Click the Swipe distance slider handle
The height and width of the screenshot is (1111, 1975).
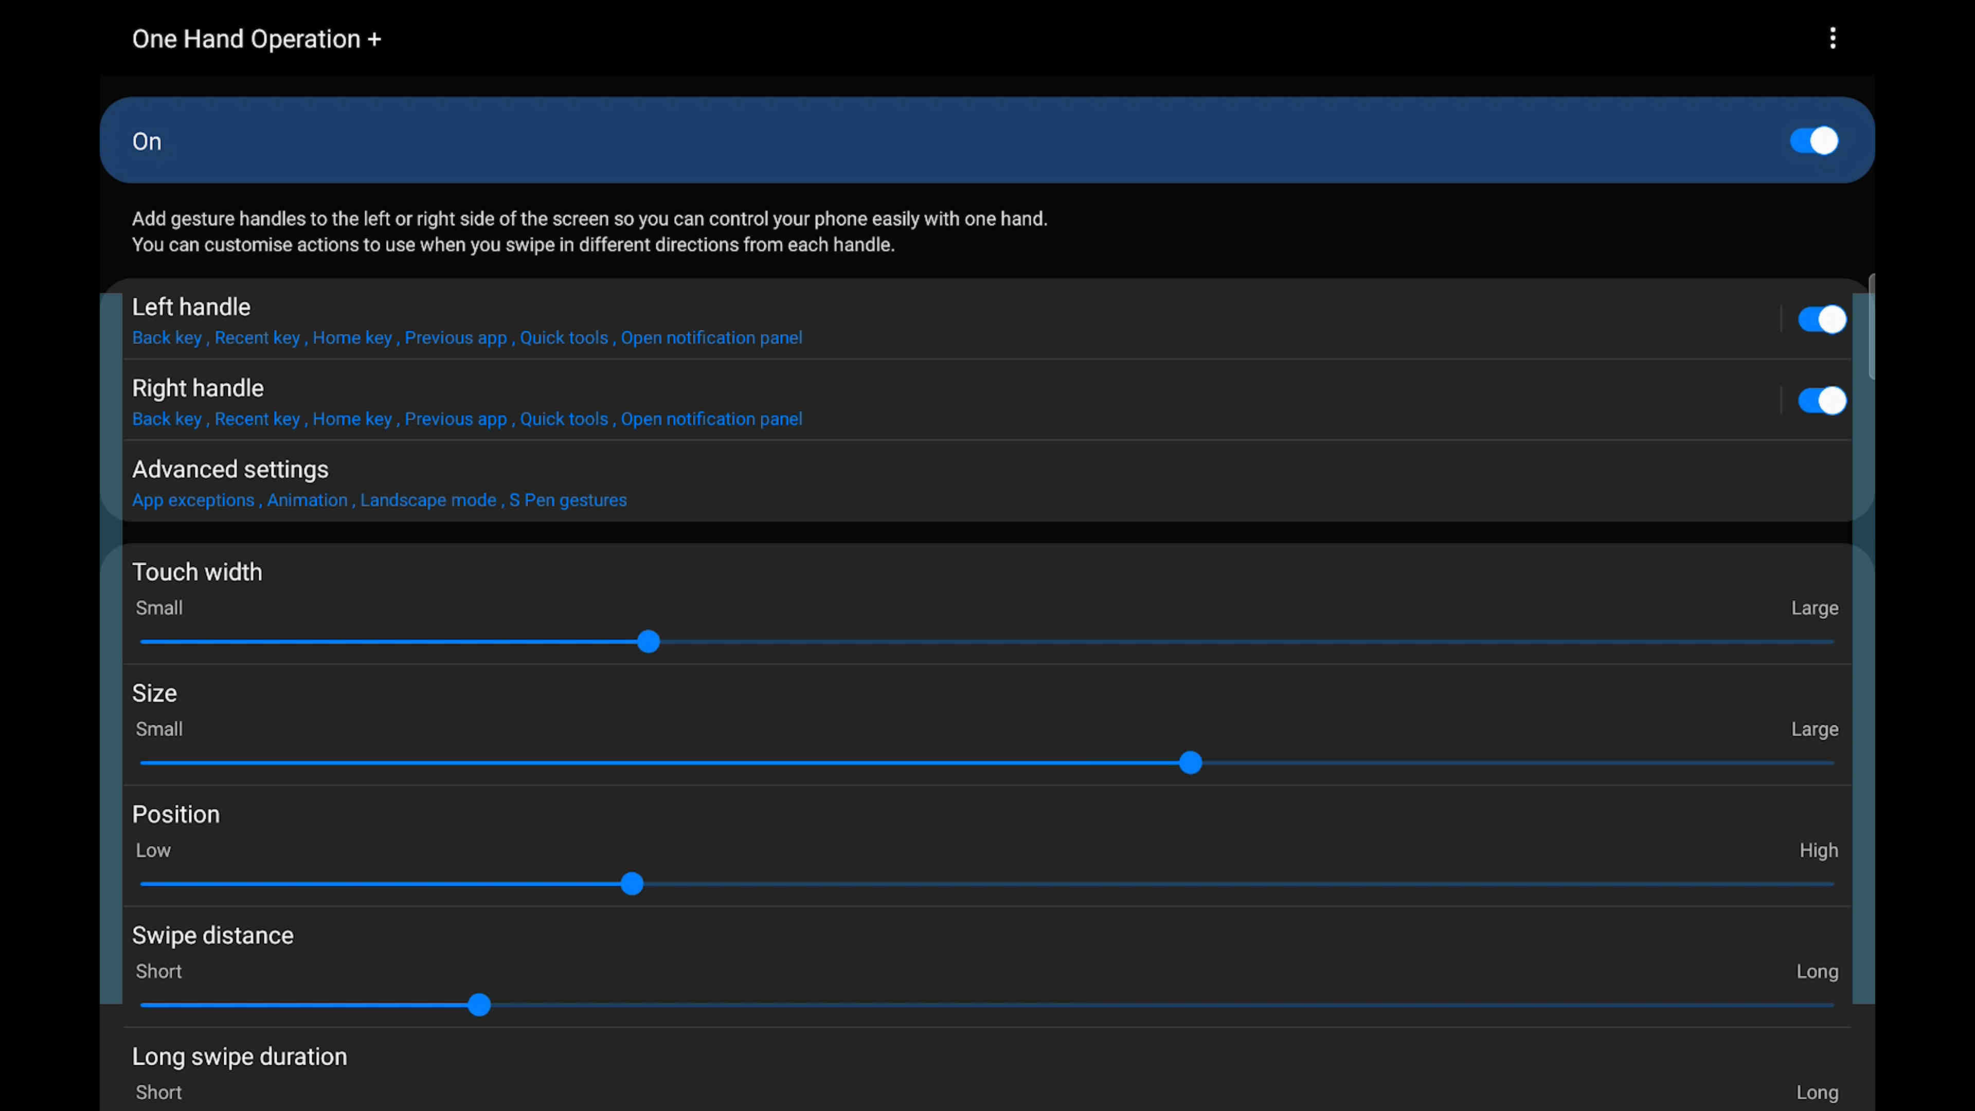point(479,1005)
